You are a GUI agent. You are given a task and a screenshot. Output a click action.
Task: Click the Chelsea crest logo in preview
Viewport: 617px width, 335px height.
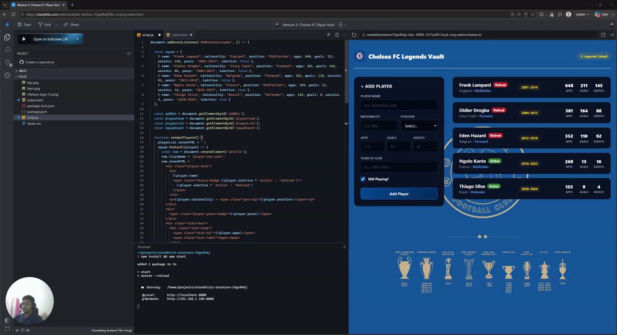pyautogui.click(x=360, y=56)
